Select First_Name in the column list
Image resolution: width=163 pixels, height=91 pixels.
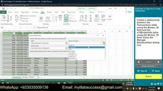(x=87, y=51)
